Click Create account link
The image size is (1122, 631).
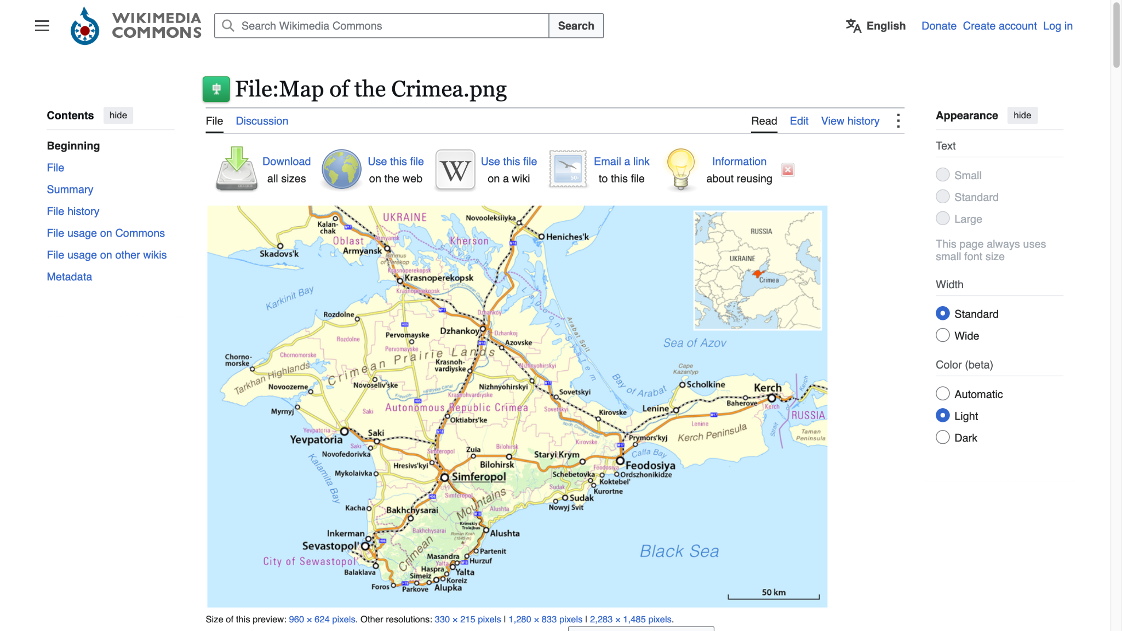[999, 26]
